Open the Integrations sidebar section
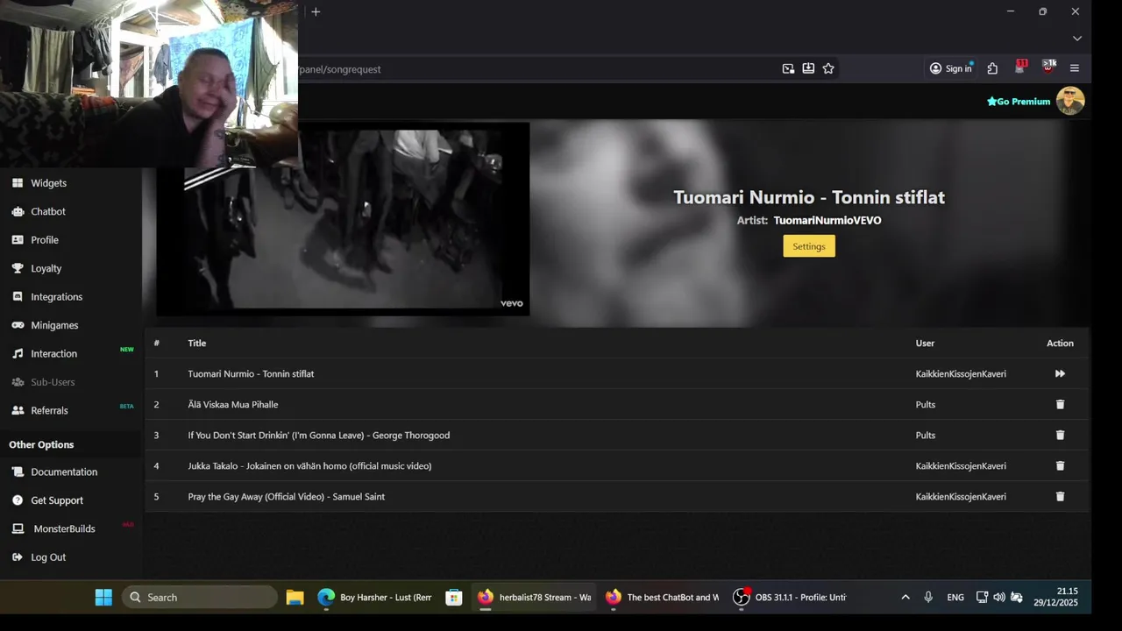This screenshot has height=631, width=1122. 57,297
